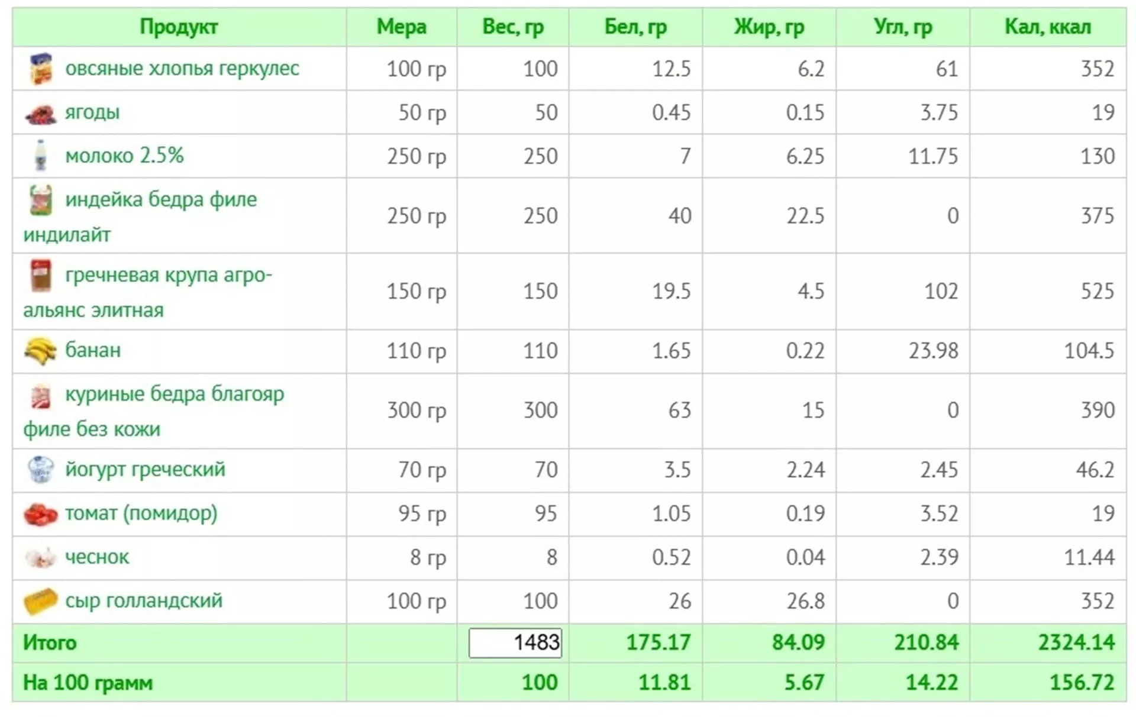This screenshot has height=717, width=1136.
Task: Open the овсяные хлопья геркулес link
Action: tap(182, 69)
